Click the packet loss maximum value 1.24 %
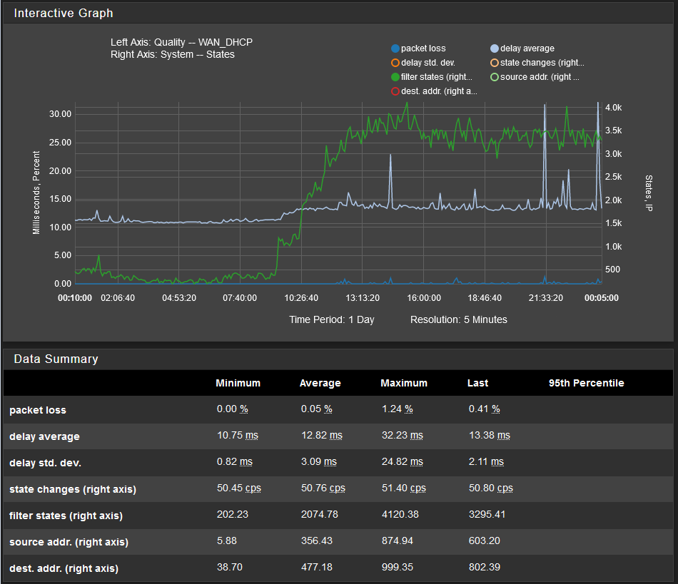Image resolution: width=678 pixels, height=584 pixels. tap(398, 409)
